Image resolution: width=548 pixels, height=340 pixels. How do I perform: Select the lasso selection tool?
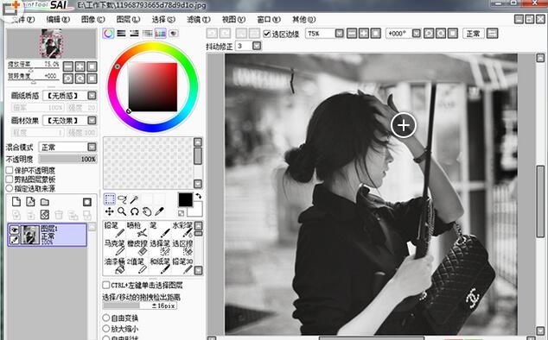[x=122, y=199]
